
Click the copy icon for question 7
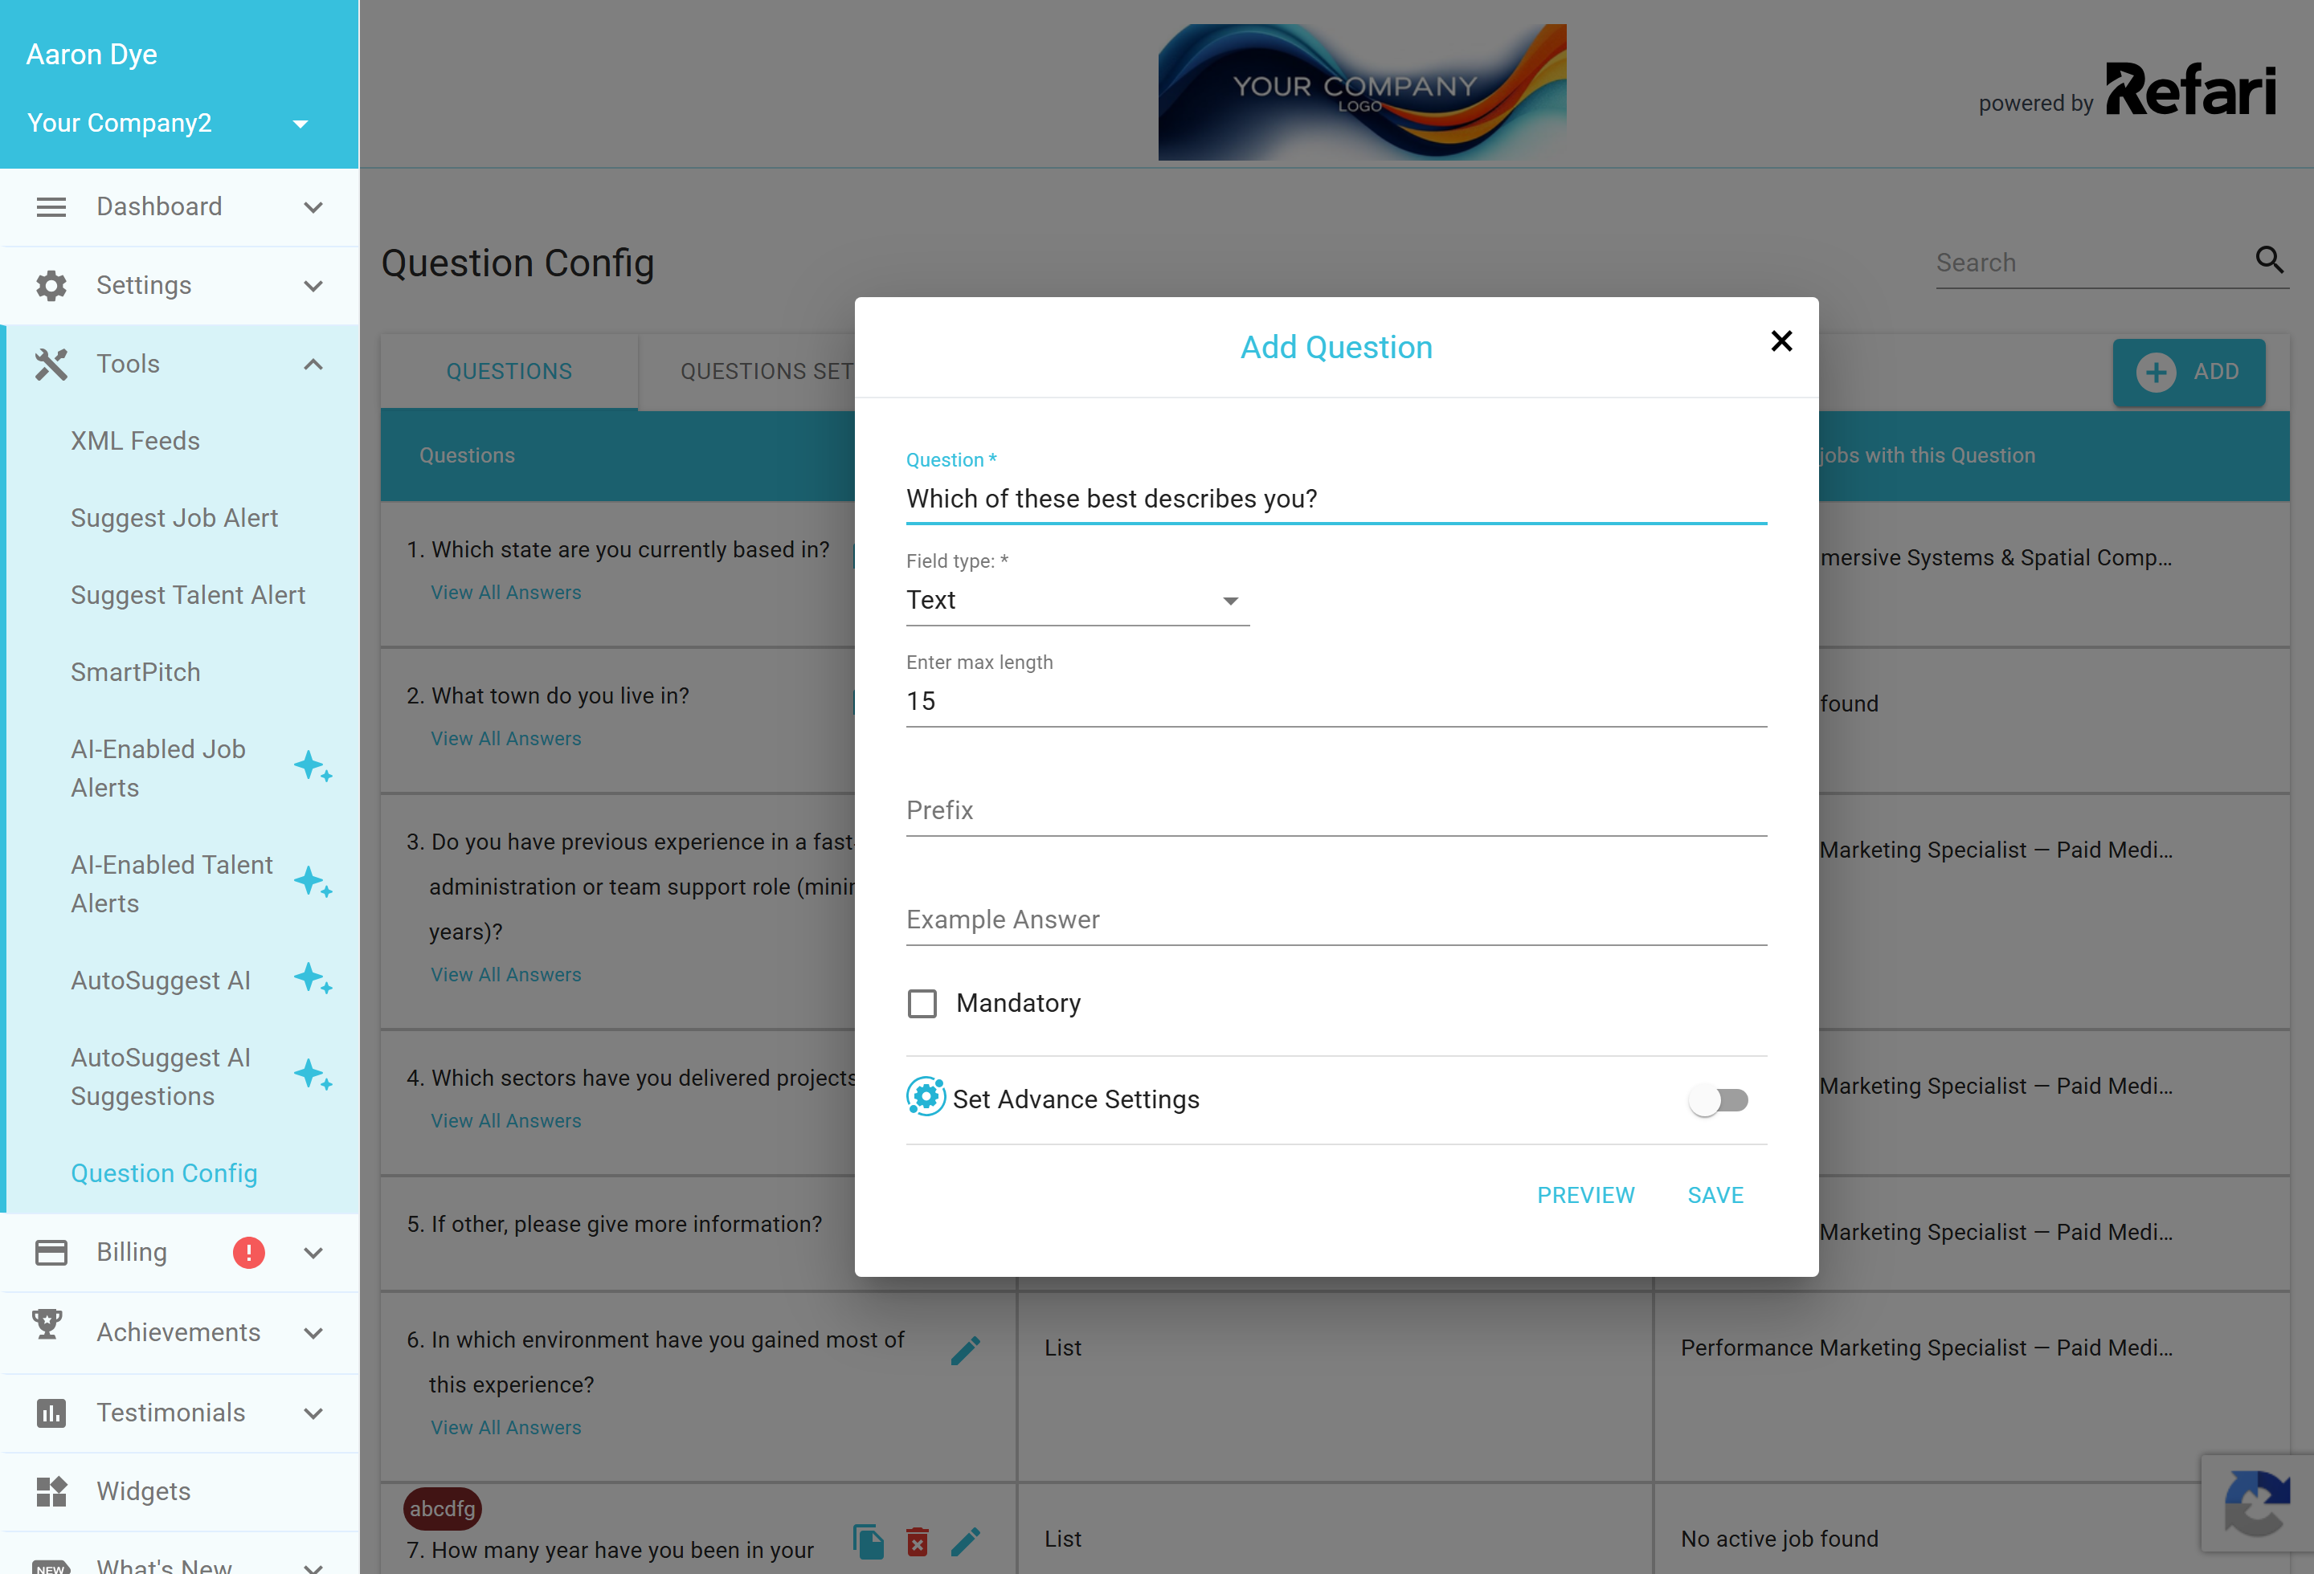tap(869, 1541)
